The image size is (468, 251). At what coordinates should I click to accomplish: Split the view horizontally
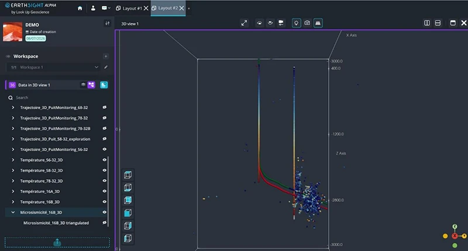438,23
